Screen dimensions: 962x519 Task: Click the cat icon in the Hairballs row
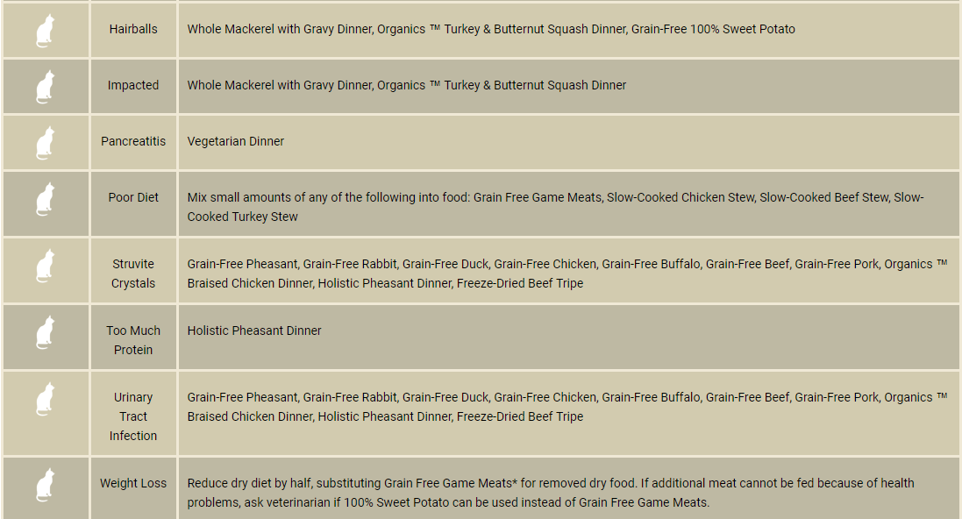[46, 31]
